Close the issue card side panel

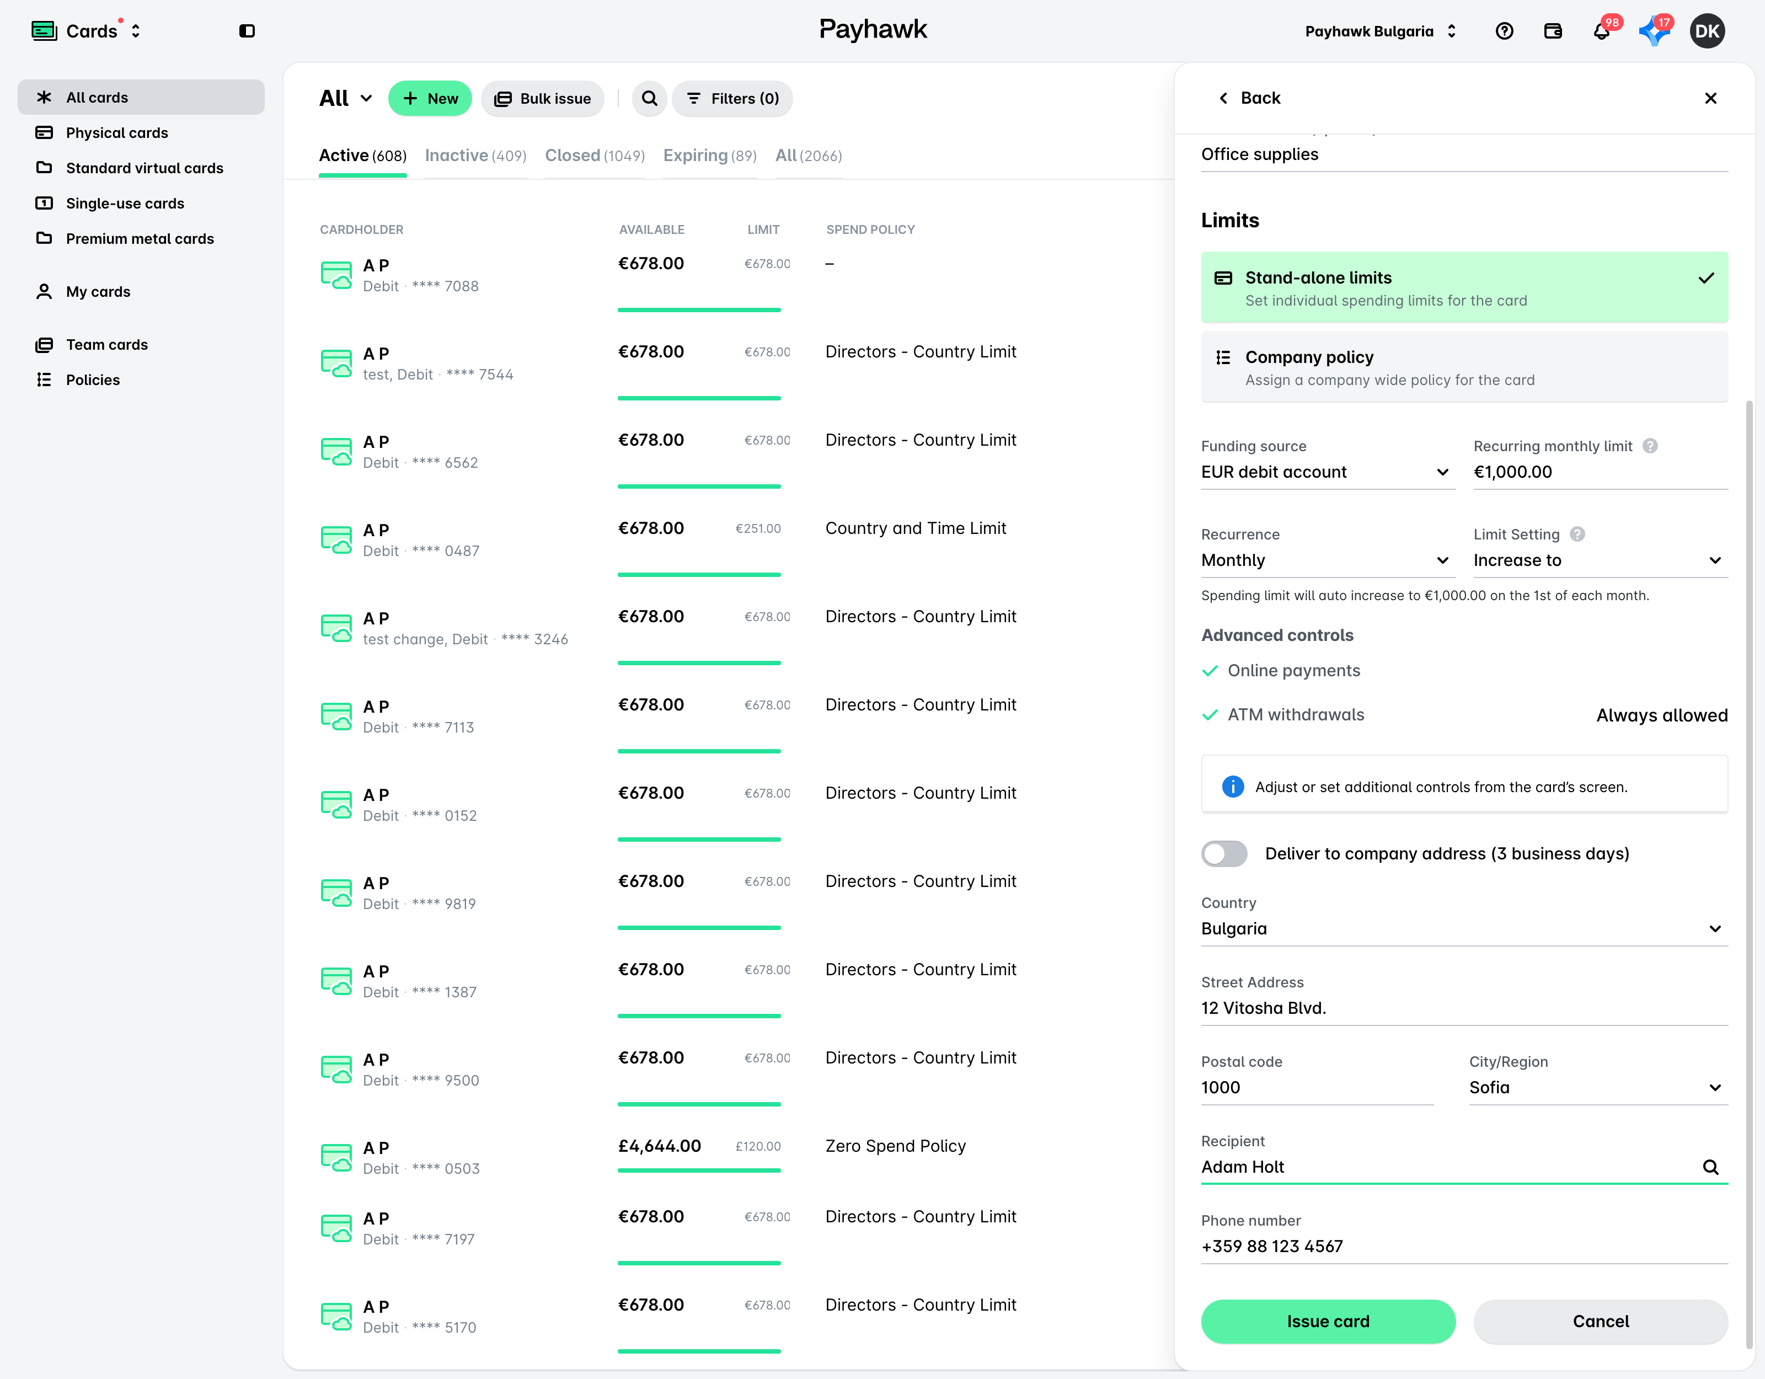1710,98
